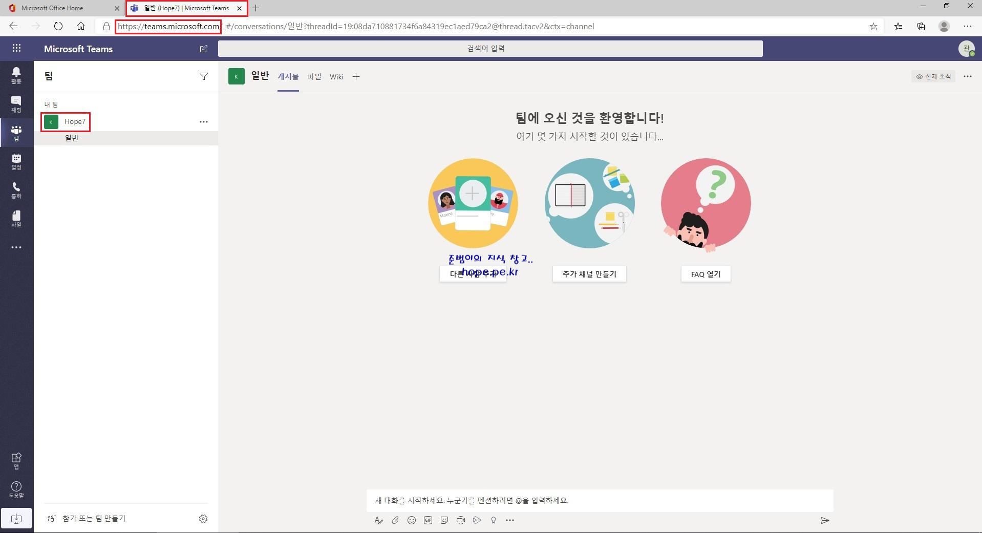Open the Help (도움말) icon
Viewport: 982px width, 533px height.
click(16, 489)
